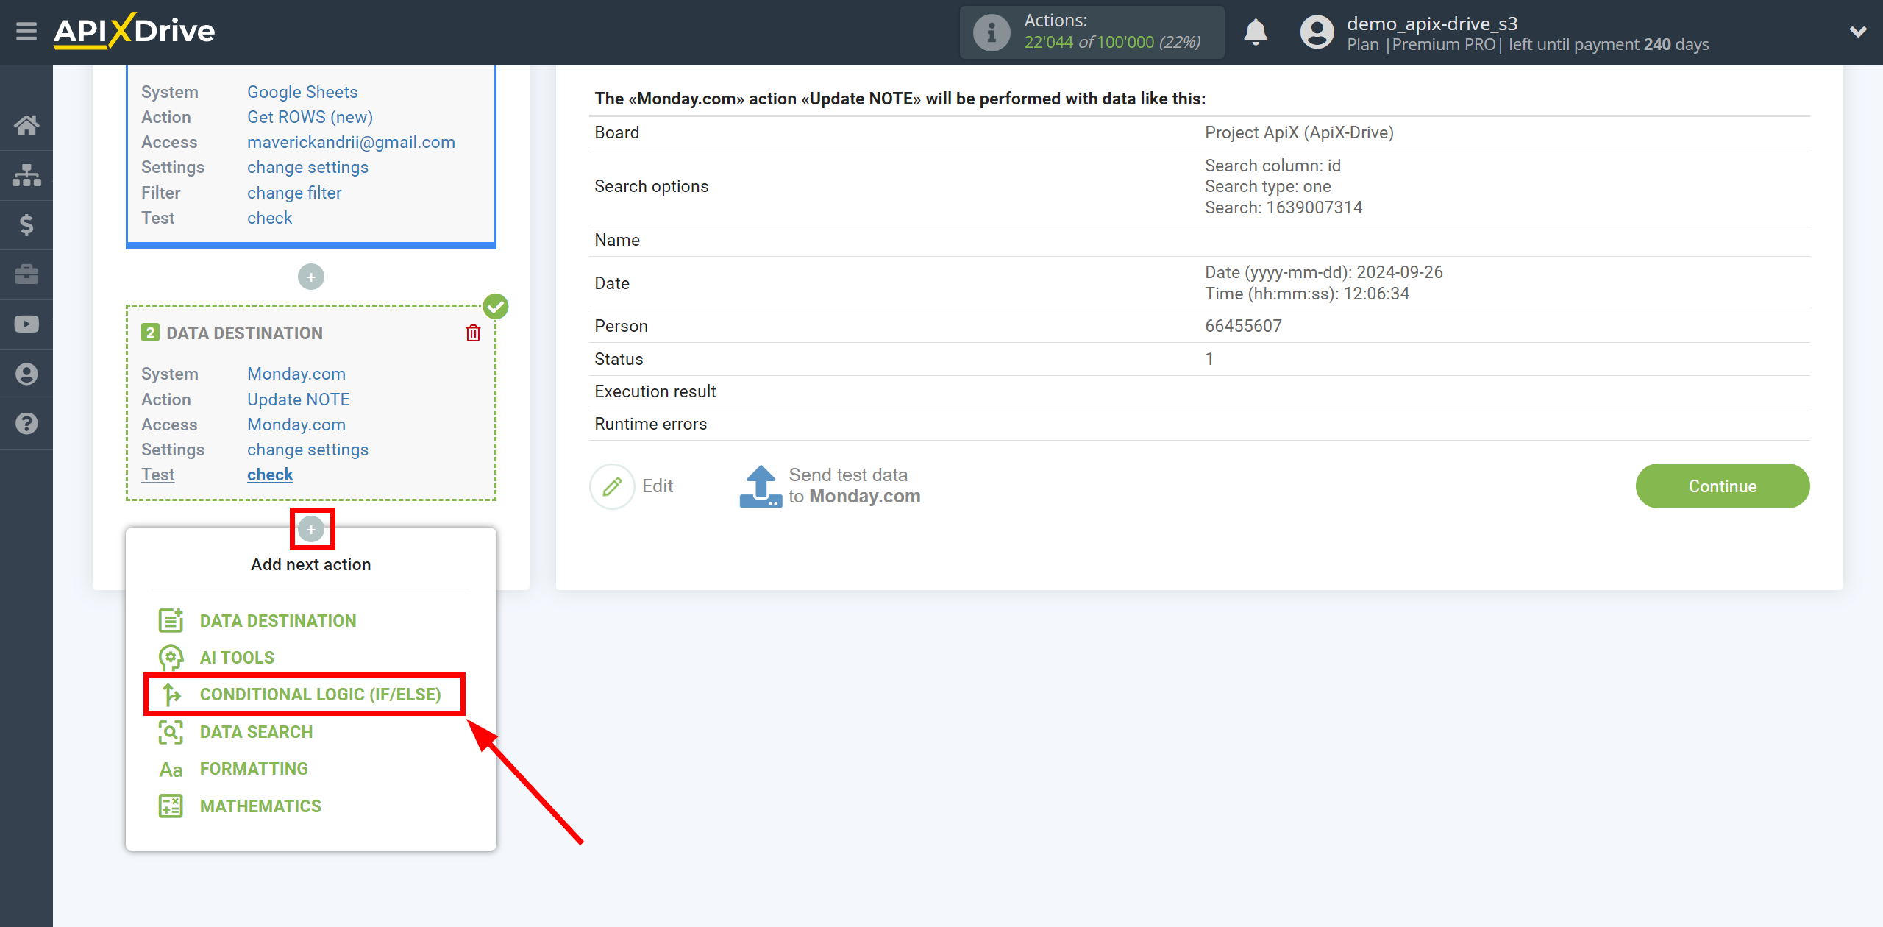Open Update NOTE action link
This screenshot has width=1883, height=927.
coord(299,399)
